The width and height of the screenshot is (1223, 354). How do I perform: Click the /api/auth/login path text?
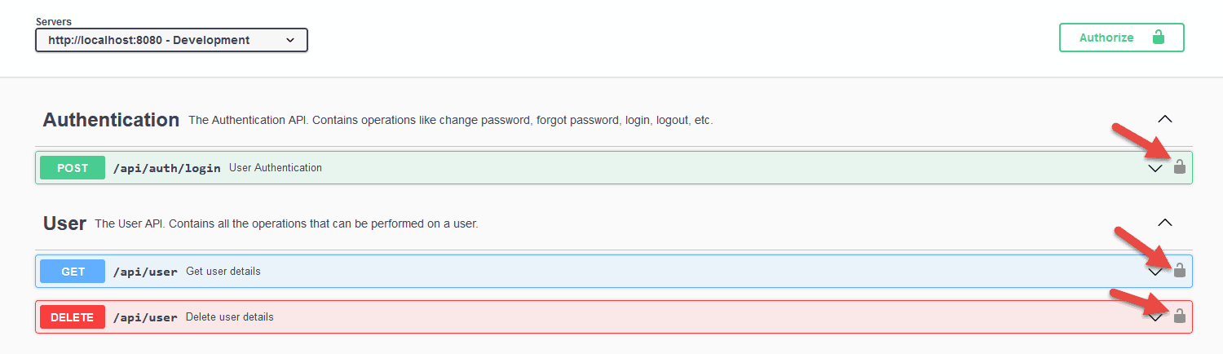pyautogui.click(x=167, y=168)
